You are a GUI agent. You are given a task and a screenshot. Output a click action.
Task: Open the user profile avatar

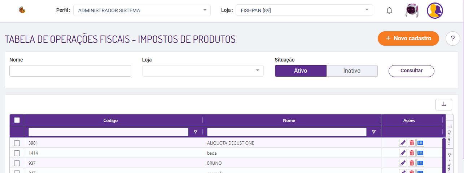point(435,10)
